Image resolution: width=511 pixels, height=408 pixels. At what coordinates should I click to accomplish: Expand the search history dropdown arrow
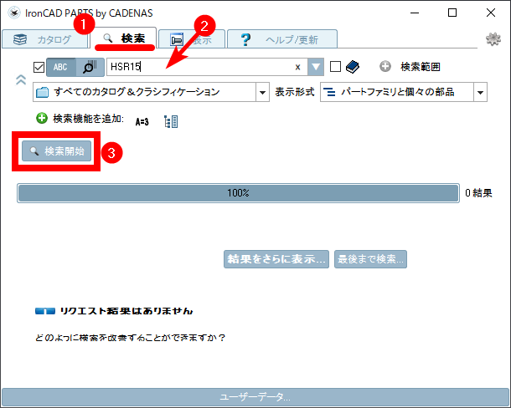point(316,67)
